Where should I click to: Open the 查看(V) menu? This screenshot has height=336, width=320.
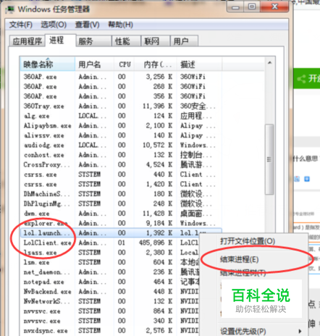[x=87, y=25]
